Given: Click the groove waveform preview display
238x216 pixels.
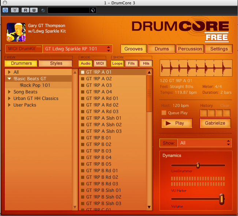Looking at the screenshot, I should (x=196, y=68).
